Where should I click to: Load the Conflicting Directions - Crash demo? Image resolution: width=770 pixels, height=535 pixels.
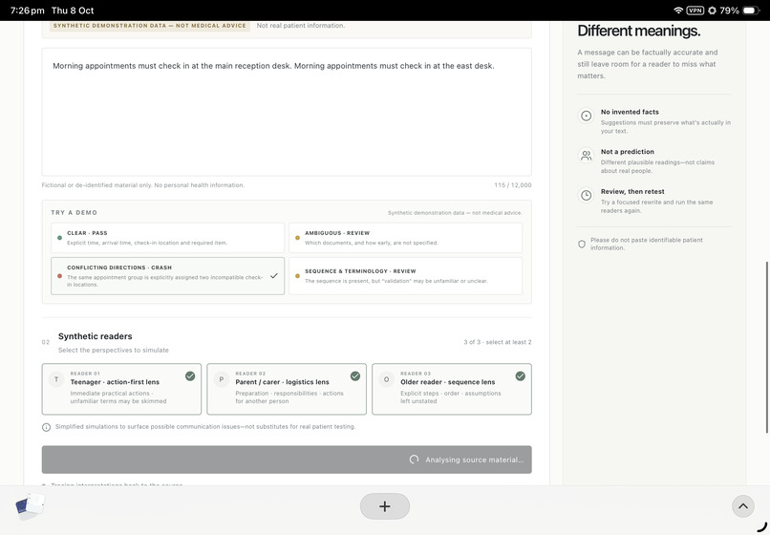(x=167, y=276)
